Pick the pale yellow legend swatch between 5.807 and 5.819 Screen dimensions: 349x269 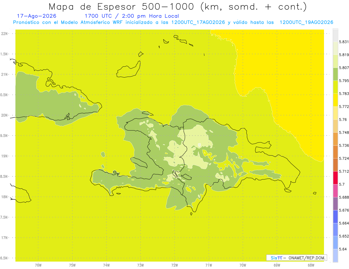(335, 61)
